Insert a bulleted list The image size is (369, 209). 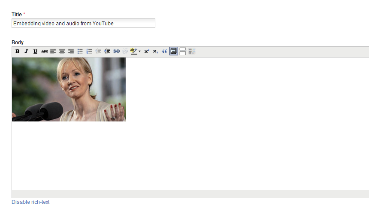80,51
